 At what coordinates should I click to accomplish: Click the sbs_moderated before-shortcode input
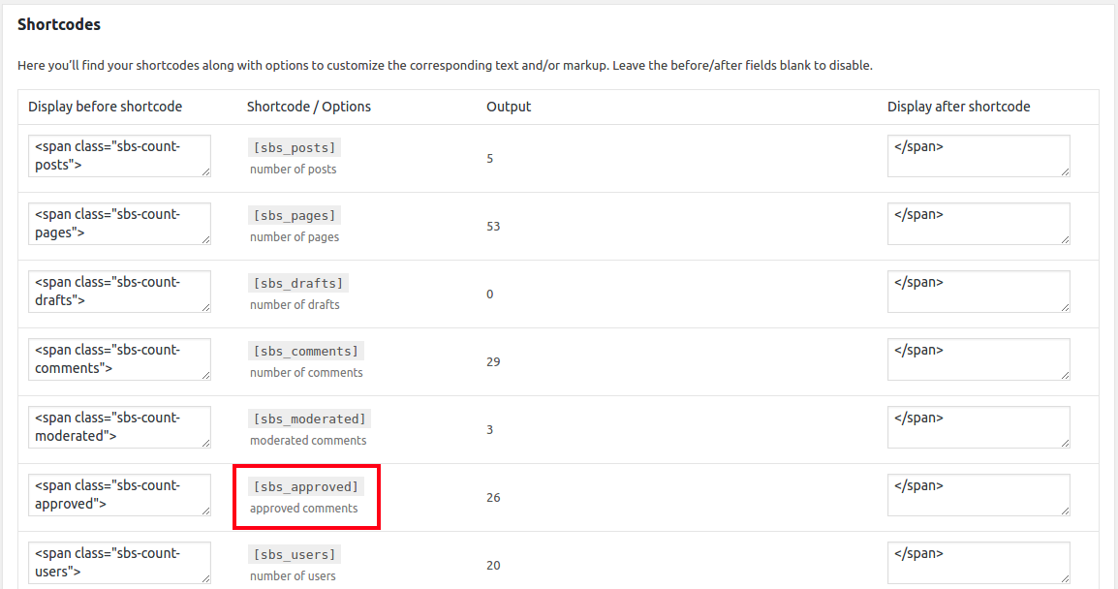pos(119,427)
